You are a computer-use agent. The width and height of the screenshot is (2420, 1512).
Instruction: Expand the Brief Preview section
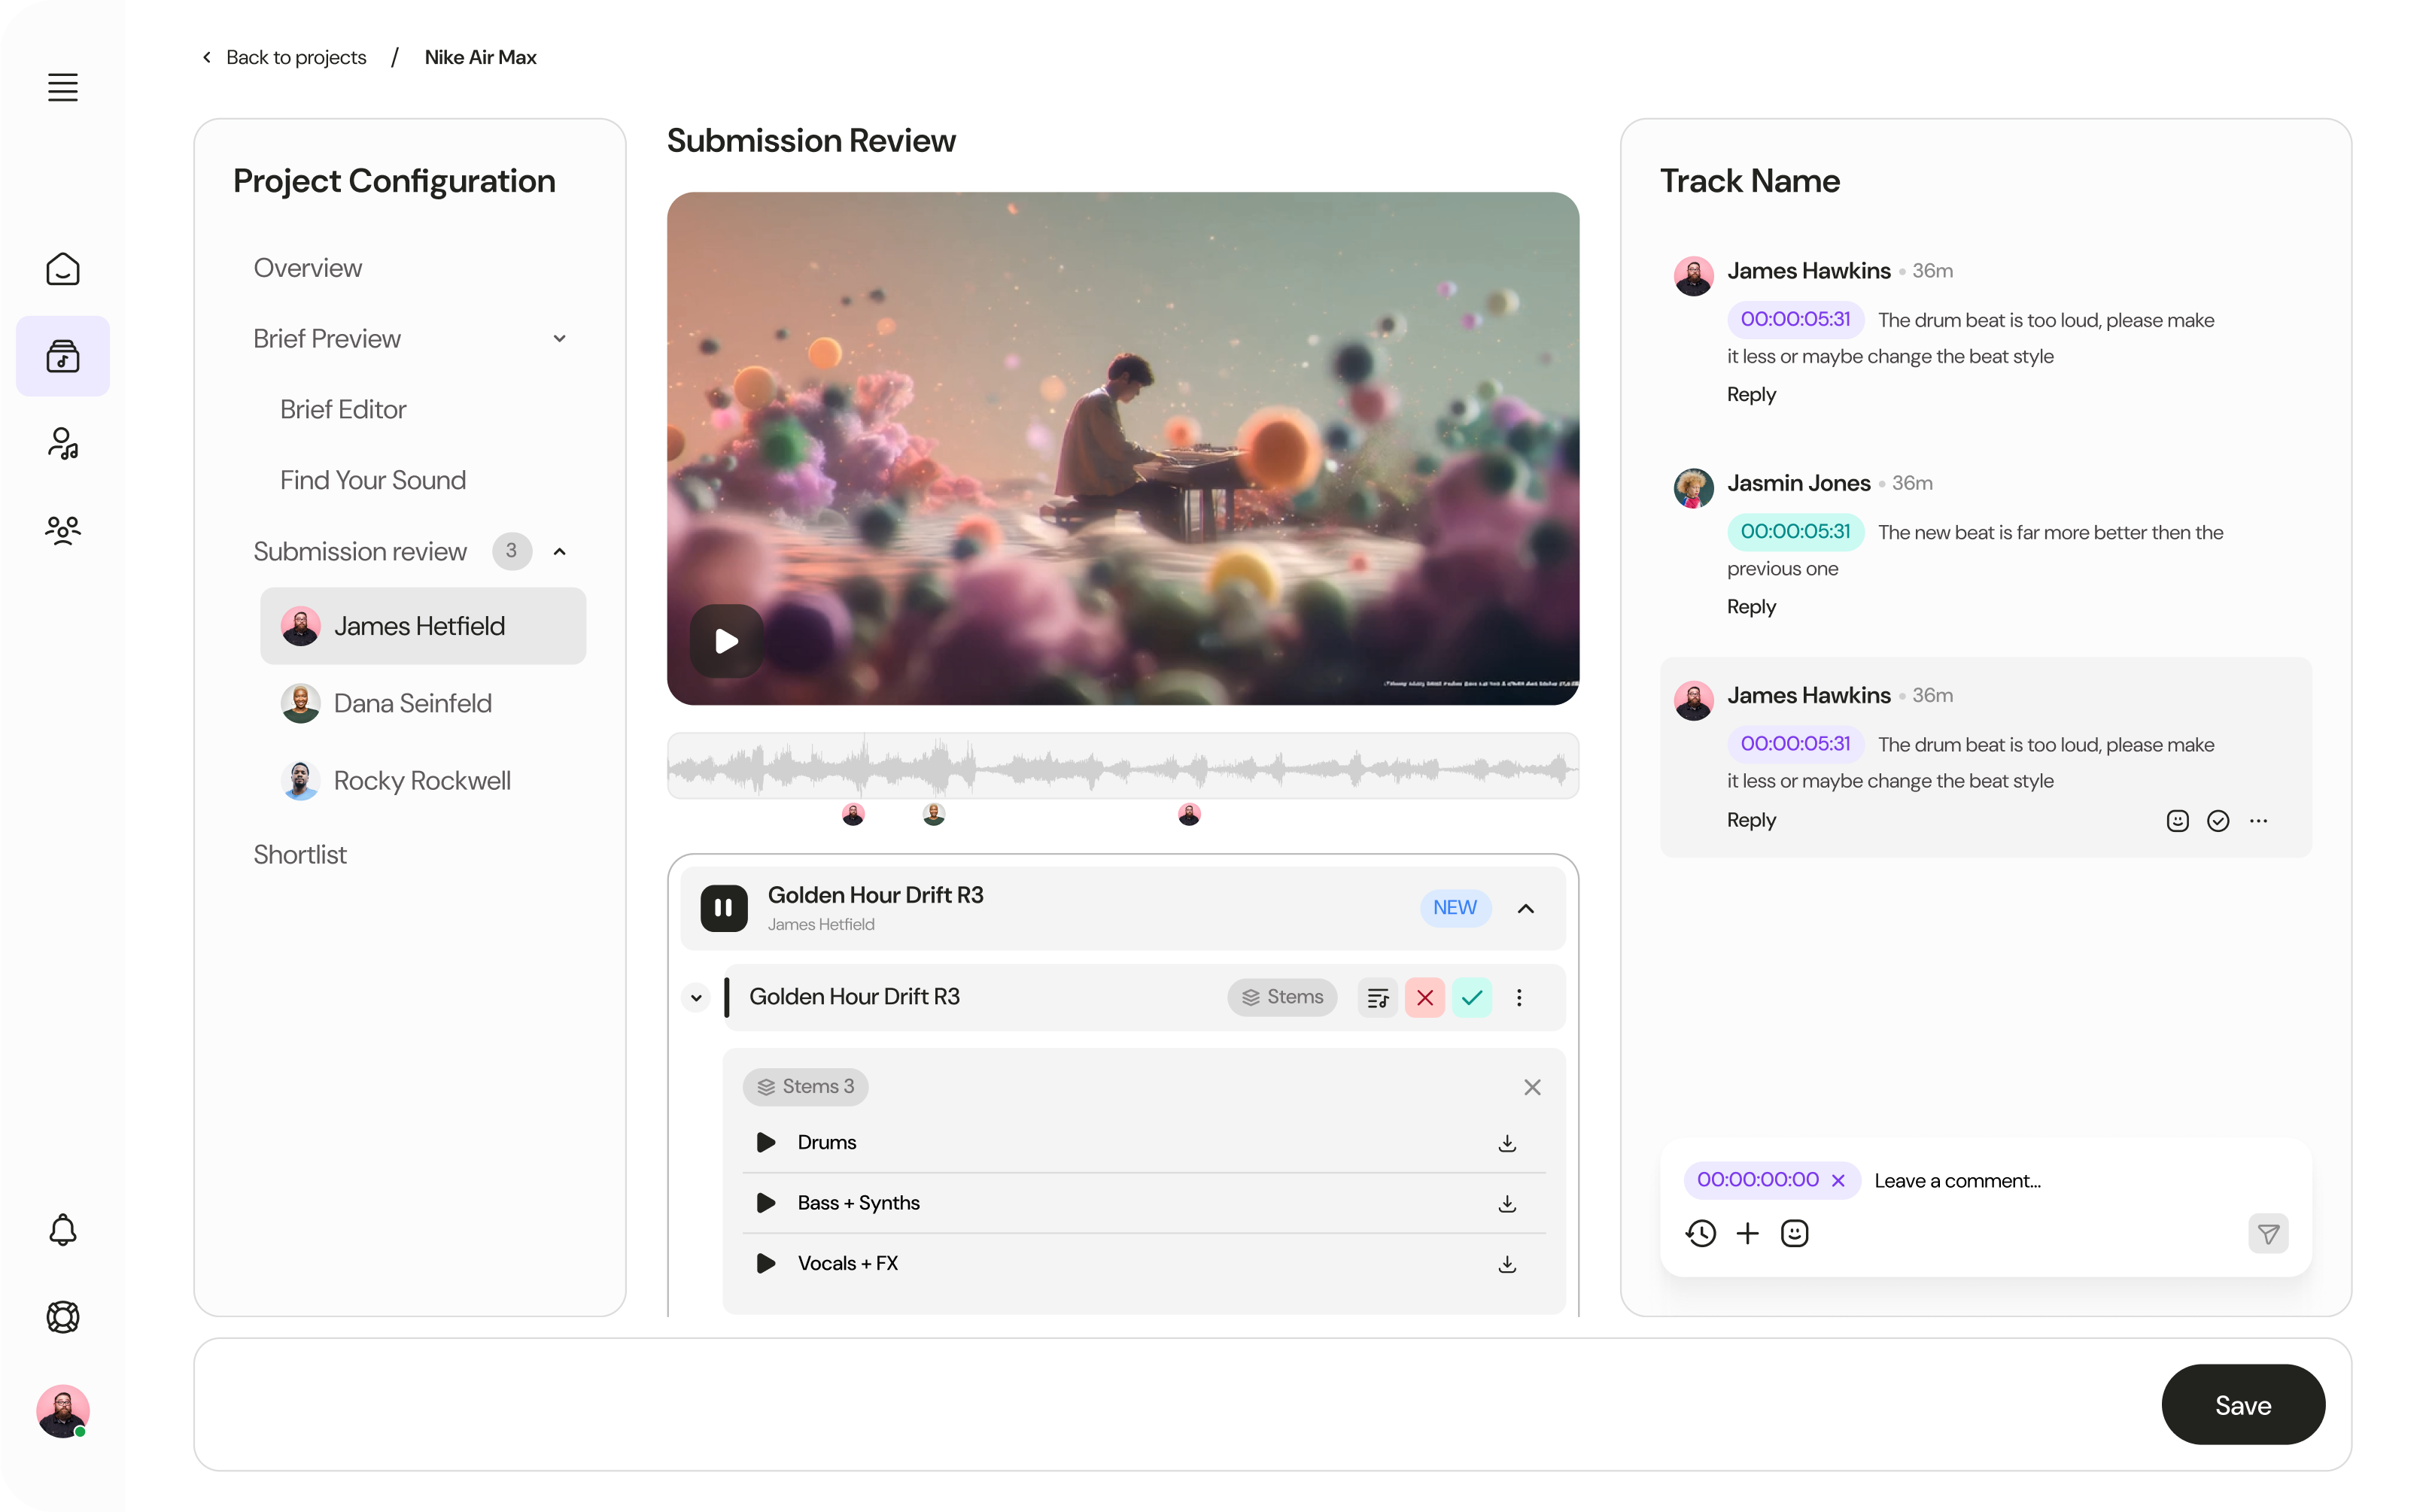click(x=559, y=338)
